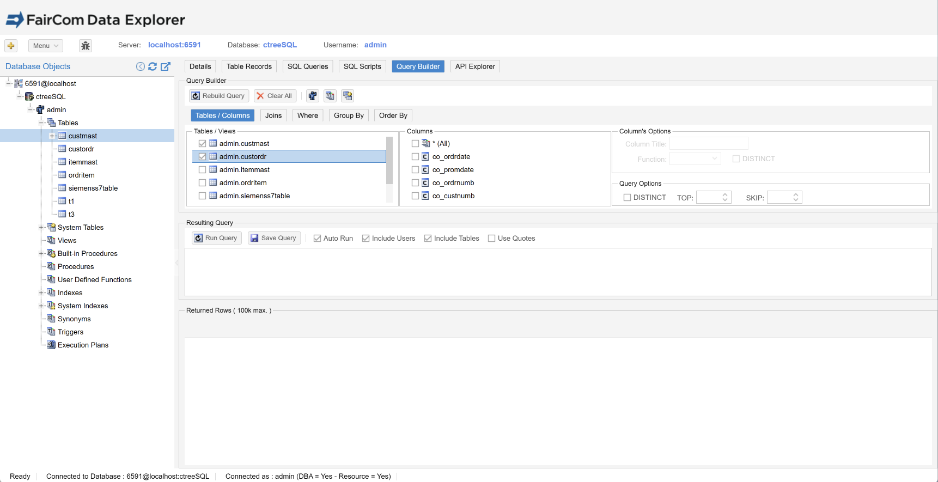Open the API Explorer tab

(x=475, y=66)
